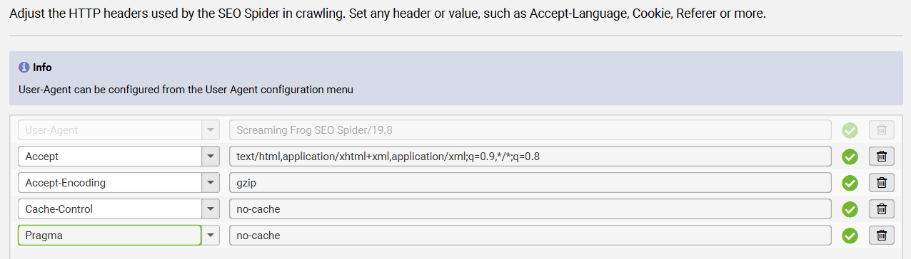Delete the Accept-Encoding header row
Image resolution: width=911 pixels, height=259 pixels.
click(881, 183)
